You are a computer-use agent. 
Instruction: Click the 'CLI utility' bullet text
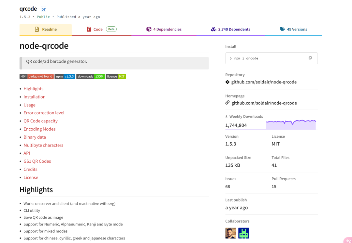click(x=32, y=210)
